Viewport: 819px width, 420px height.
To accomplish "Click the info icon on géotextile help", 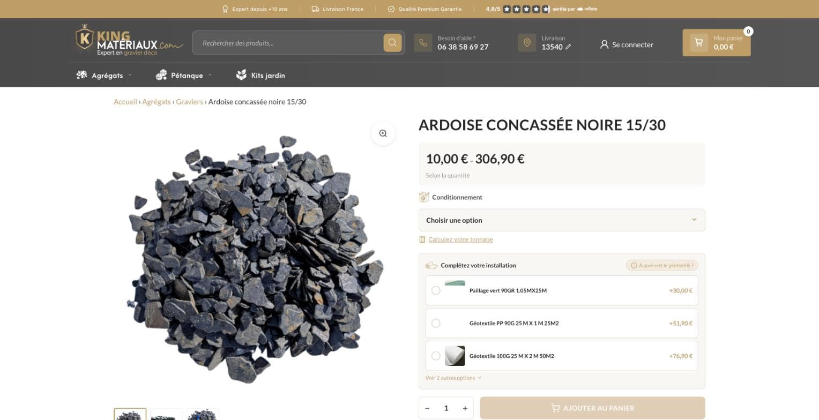I will [x=634, y=265].
